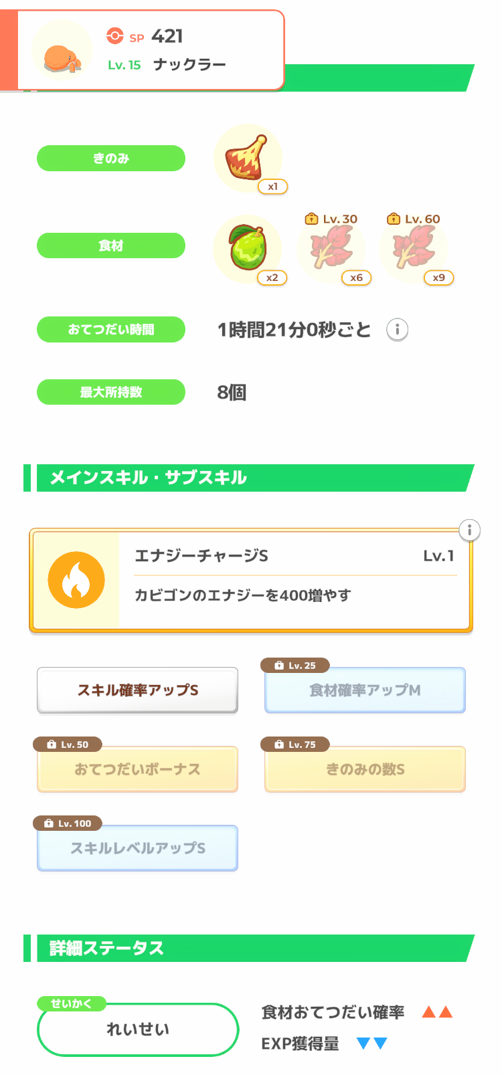Select スキル確率アップS sub skill
The image size is (502, 1077).
point(137,690)
